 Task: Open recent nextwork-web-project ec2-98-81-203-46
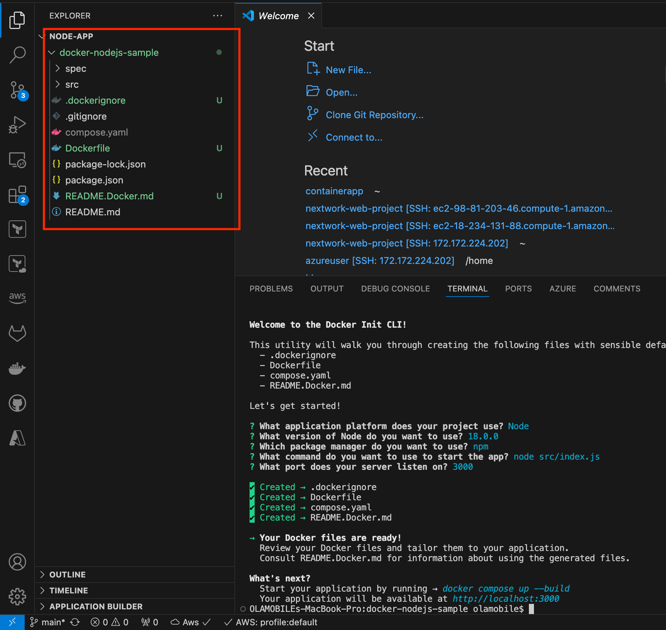[459, 208]
